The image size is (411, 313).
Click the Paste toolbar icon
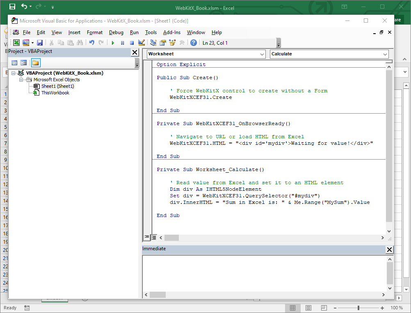[x=70, y=43]
